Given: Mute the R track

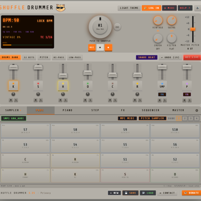Looking at the screenshot, I should click(135, 100).
